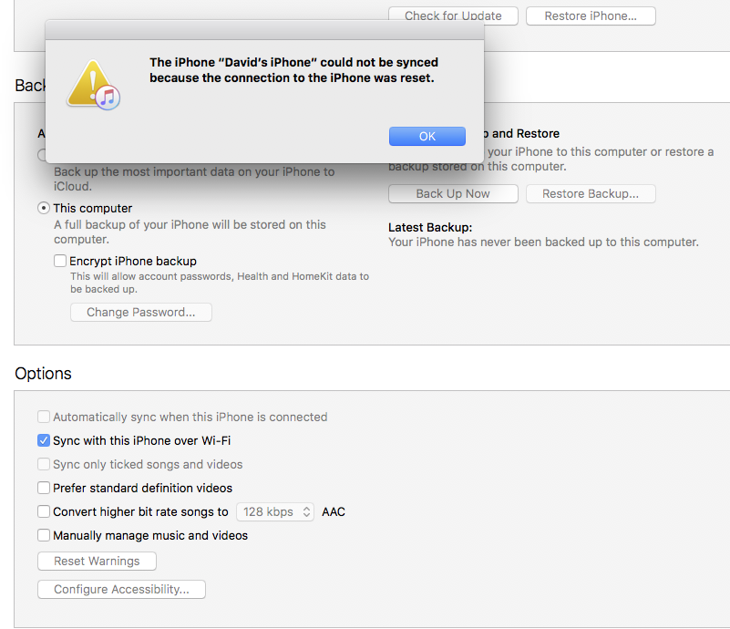Click the Options section heading
Viewport: 730px width, 629px height.
click(44, 374)
